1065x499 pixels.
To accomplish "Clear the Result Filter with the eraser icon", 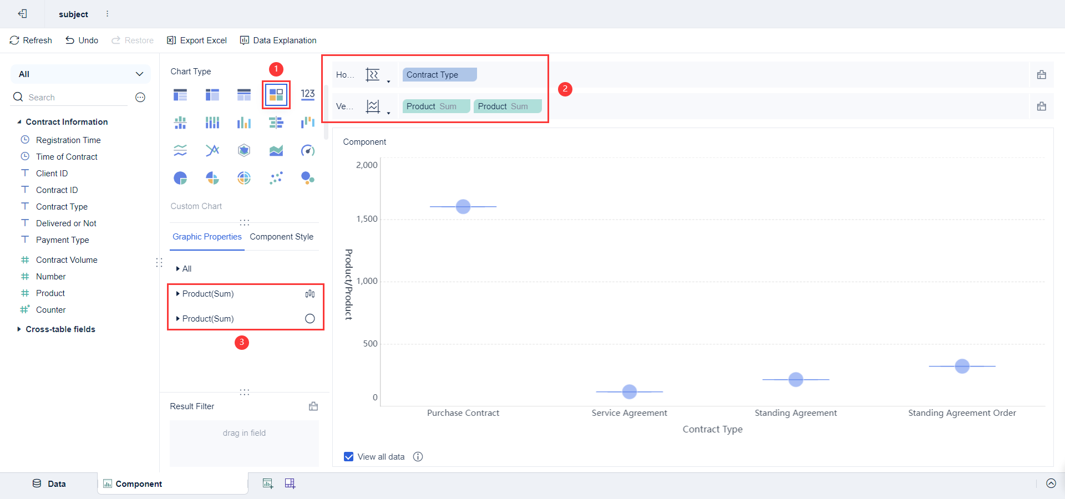I will (x=313, y=406).
